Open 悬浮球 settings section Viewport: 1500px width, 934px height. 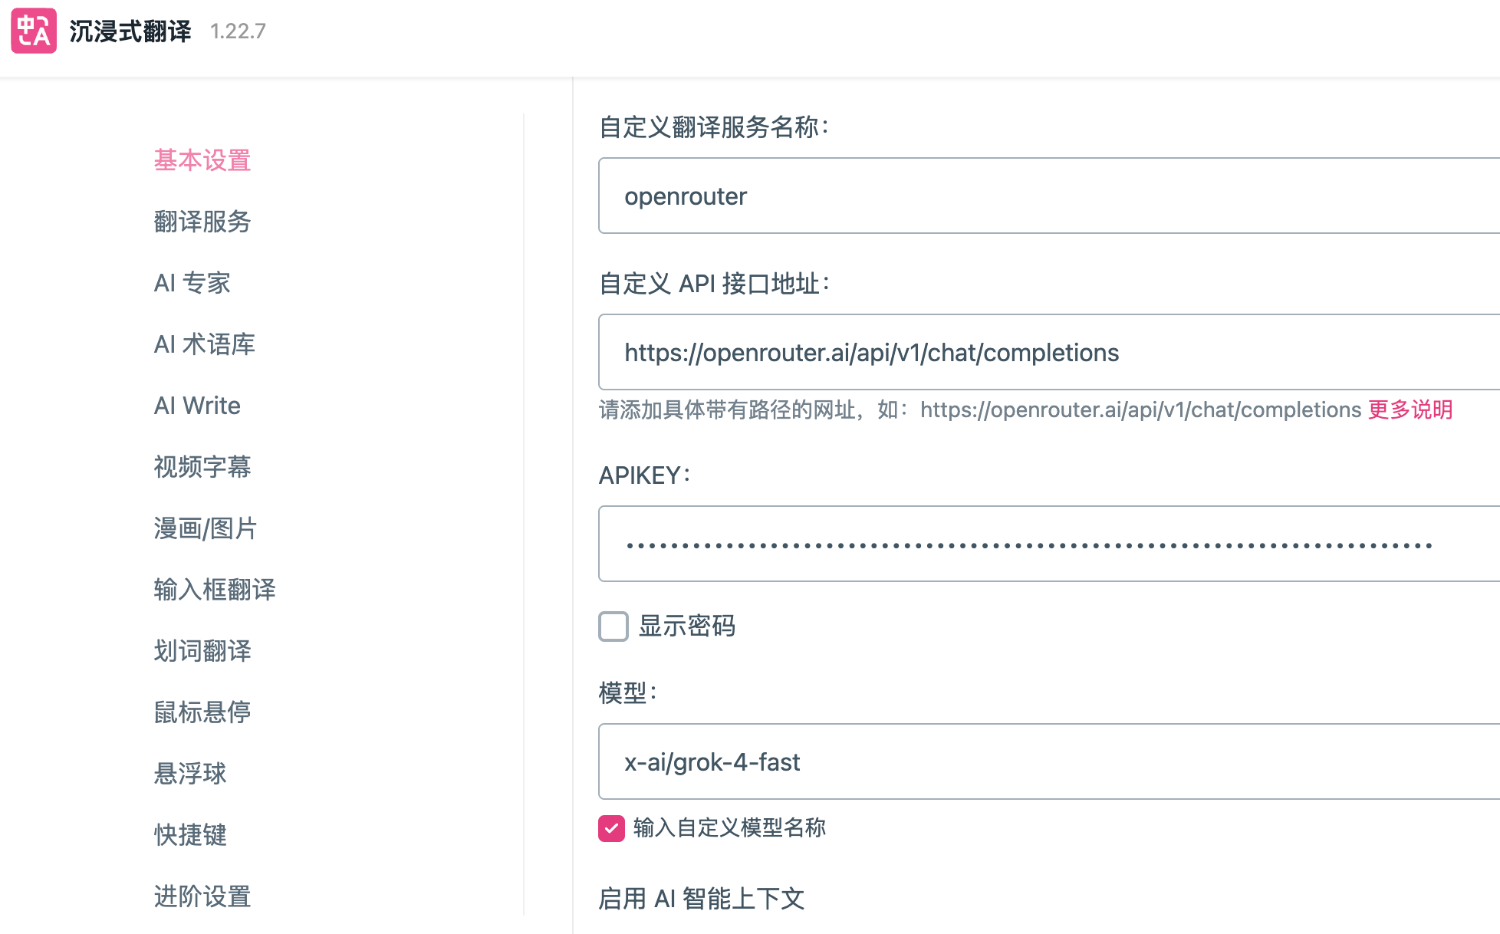pyautogui.click(x=190, y=774)
